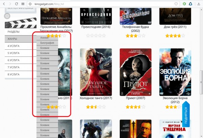Viewport: 203px width, 138px height.
Task: Open Холодное танго (2017) title link
Action: (96, 98)
